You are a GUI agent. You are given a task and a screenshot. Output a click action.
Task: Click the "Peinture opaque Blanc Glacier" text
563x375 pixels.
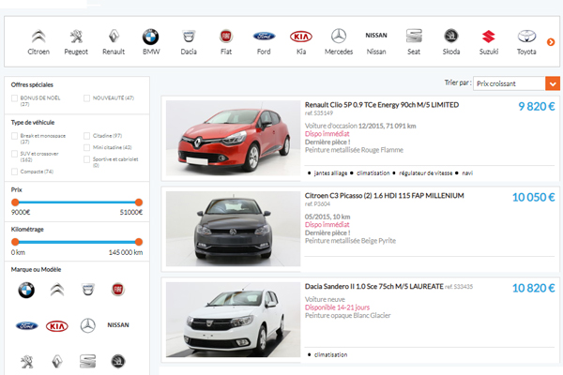point(347,315)
